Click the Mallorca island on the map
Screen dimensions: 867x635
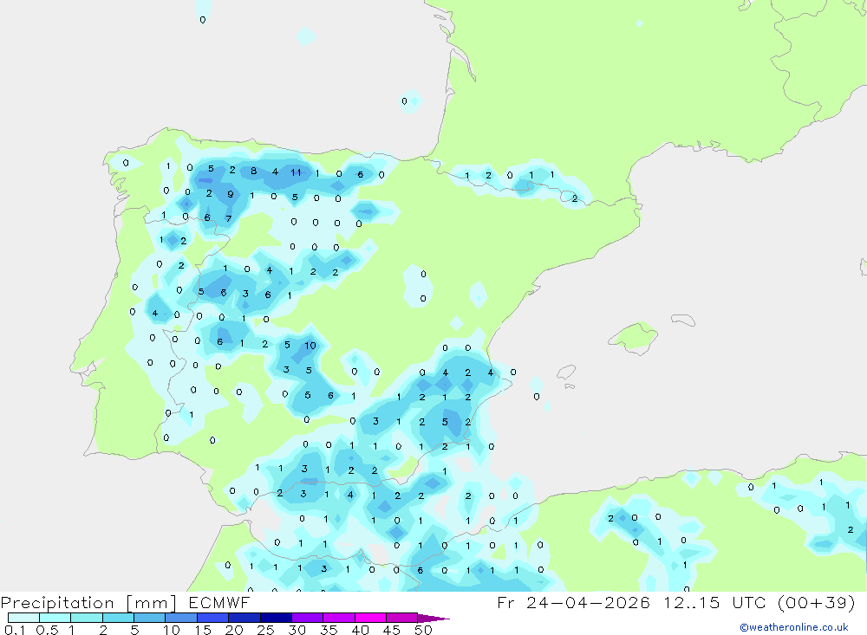pyautogui.click(x=633, y=336)
